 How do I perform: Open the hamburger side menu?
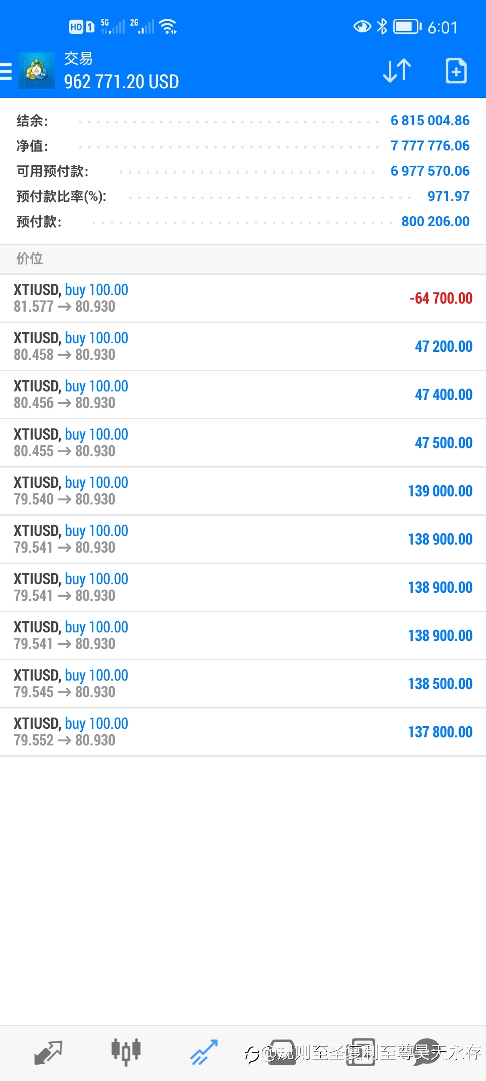point(5,71)
